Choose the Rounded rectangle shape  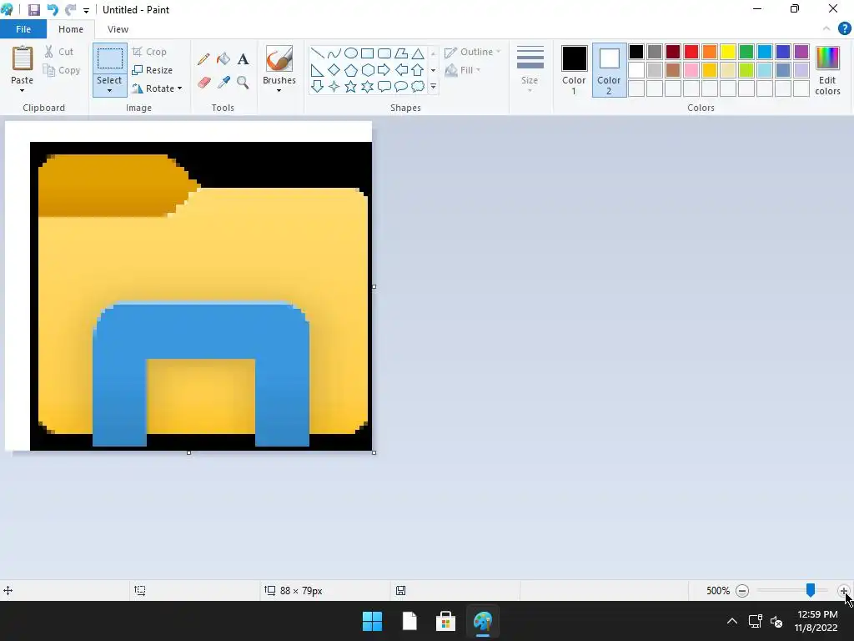pyautogui.click(x=384, y=53)
